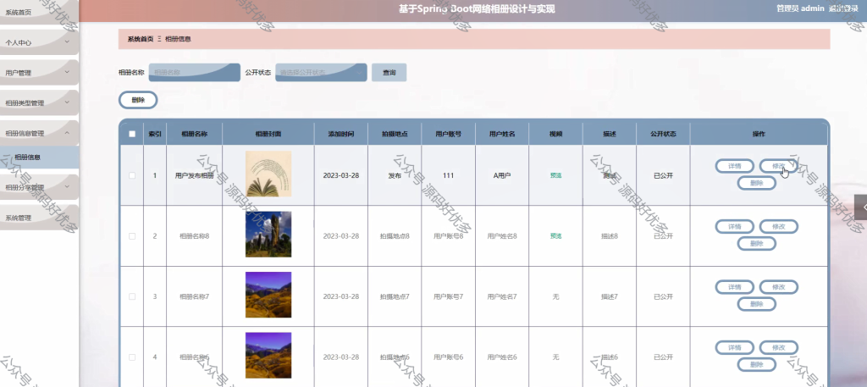Screen dimensions: 867x387
Task: Open the 系统管理 sidebar menu
Action: tap(39, 218)
